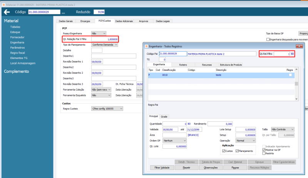Expand the Talão dropdown

tap(283, 129)
